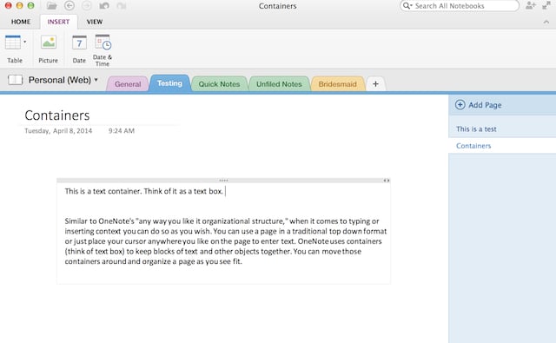Click the notebook icon beside Personal (Web)
556x343 pixels.
[x=16, y=80]
